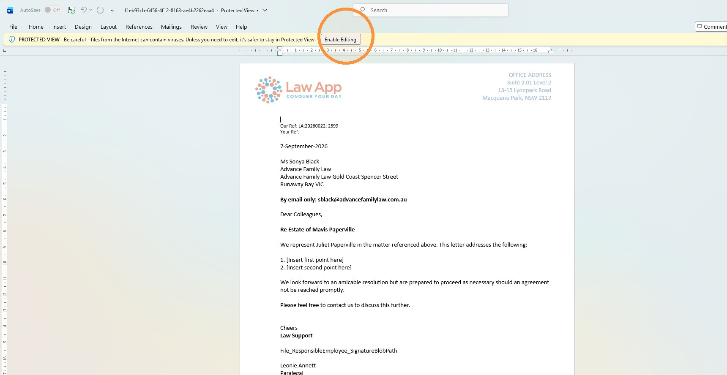Click the Save icon in title bar
The width and height of the screenshot is (727, 375).
tap(71, 10)
